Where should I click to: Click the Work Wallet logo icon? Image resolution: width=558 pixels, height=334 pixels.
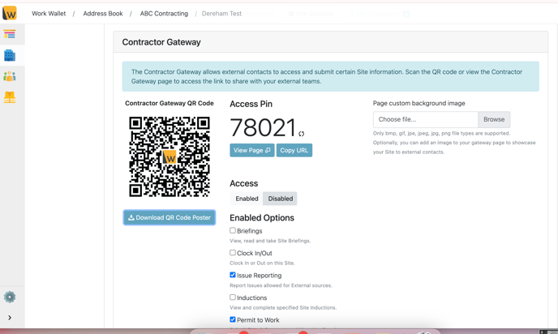click(x=10, y=13)
